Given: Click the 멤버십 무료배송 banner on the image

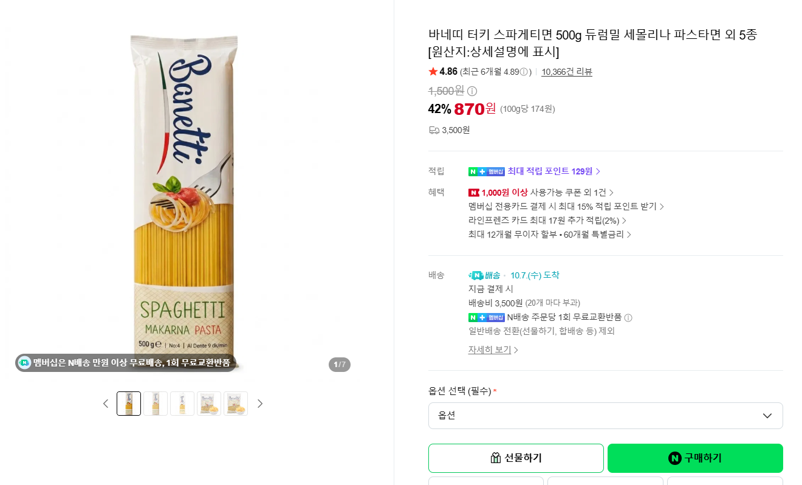Looking at the screenshot, I should (x=125, y=363).
